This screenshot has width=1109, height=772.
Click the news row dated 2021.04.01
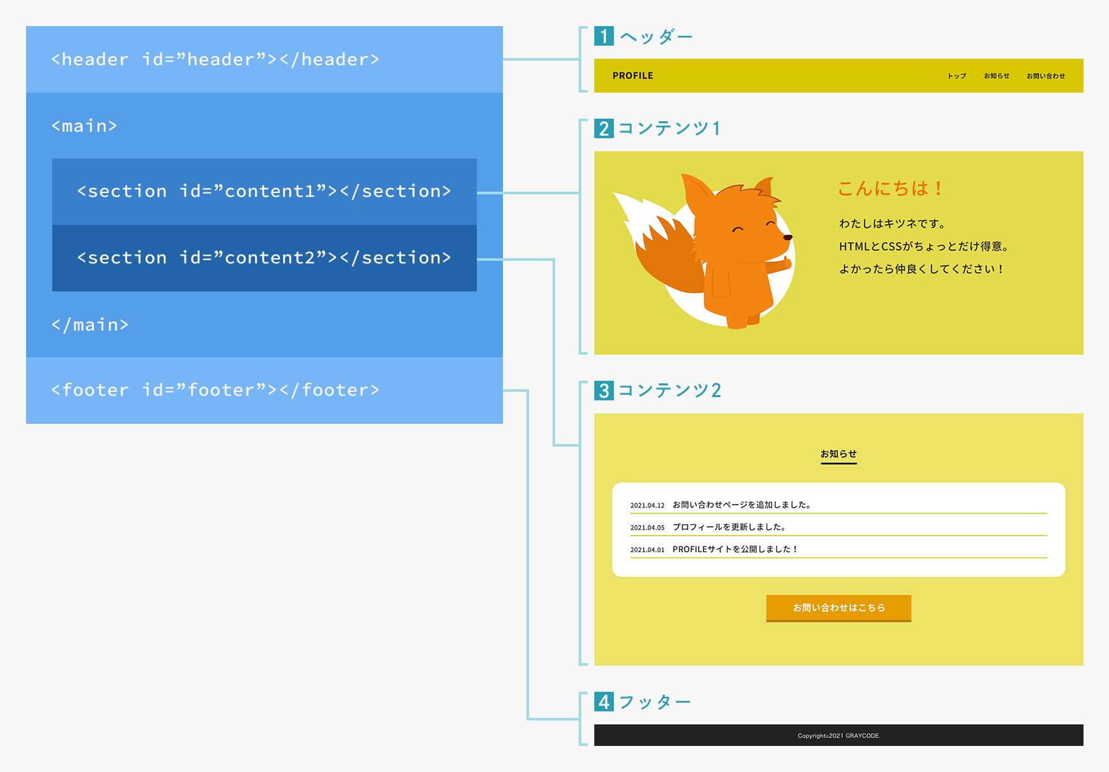pyautogui.click(x=838, y=549)
